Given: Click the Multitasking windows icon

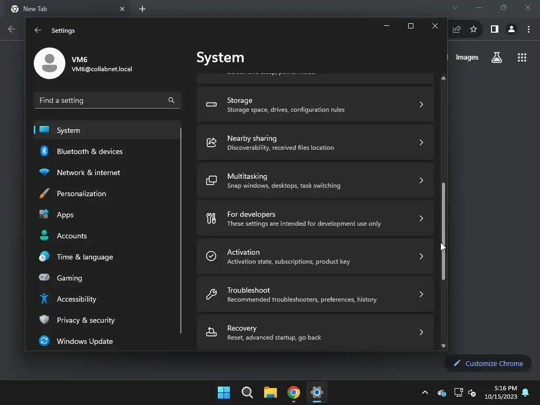Looking at the screenshot, I should (211, 180).
